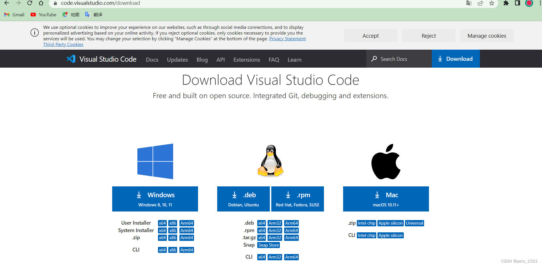Open the Extensions navigation item

[x=246, y=59]
